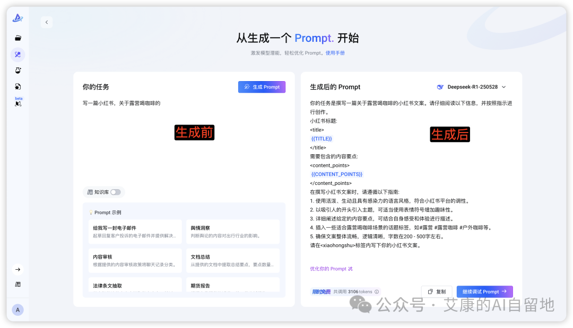This screenshot has width=573, height=328.
Task: Open the 使用手册 link
Action: pos(335,52)
